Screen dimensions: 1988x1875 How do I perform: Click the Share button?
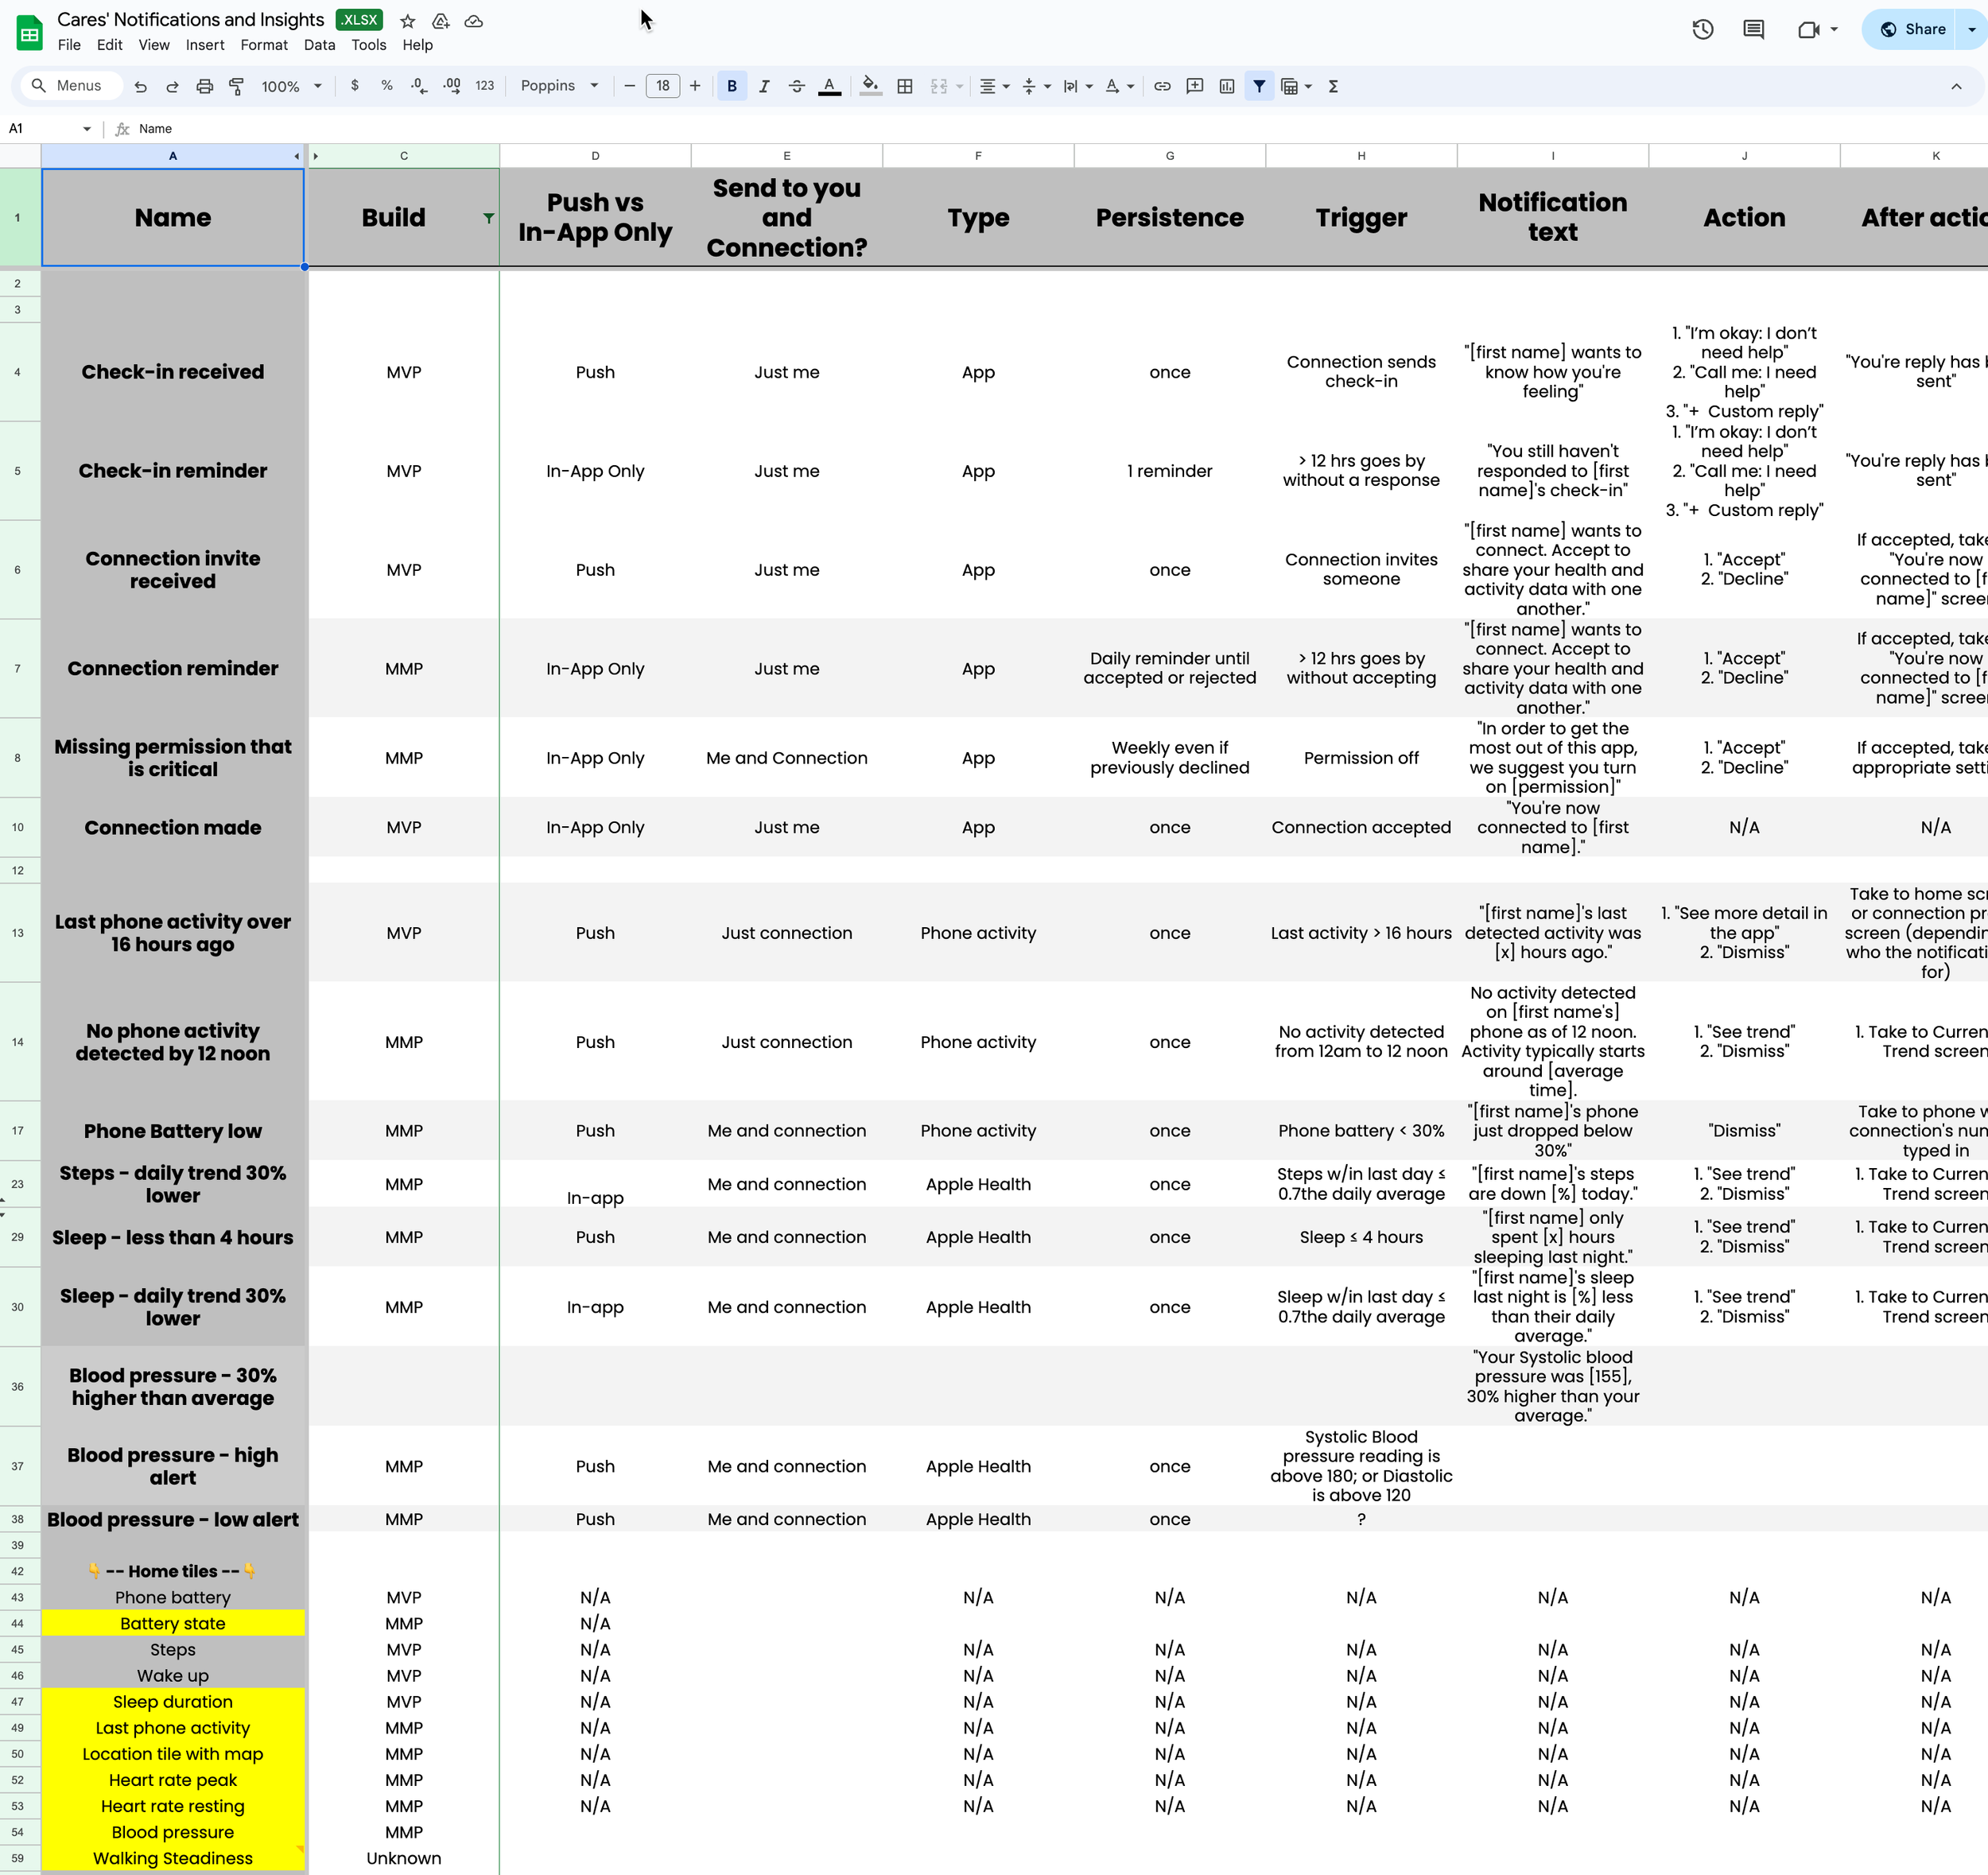coord(1911,29)
